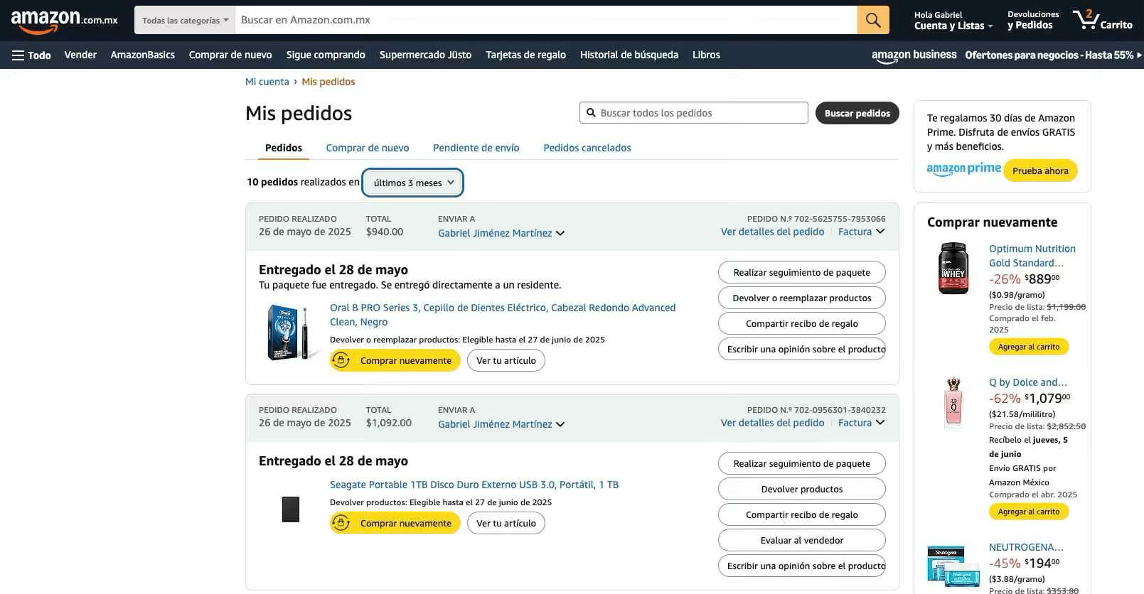Expand Factura for order 702-0956301-3840232
This screenshot has height=594, width=1144.
tap(861, 423)
